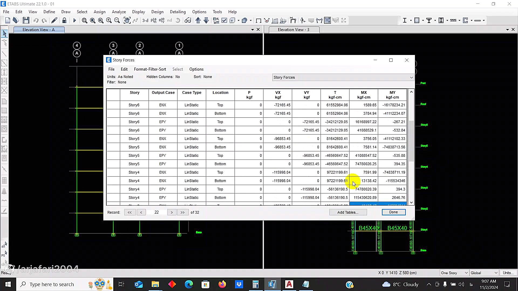Open Edit menu in Story Forces window
This screenshot has height=291, width=518.
124,69
